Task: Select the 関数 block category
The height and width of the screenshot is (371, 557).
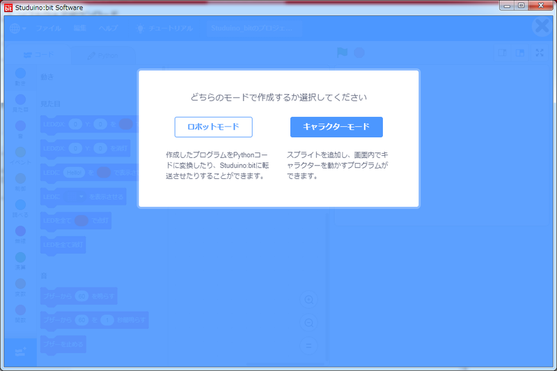Action: click(x=20, y=313)
